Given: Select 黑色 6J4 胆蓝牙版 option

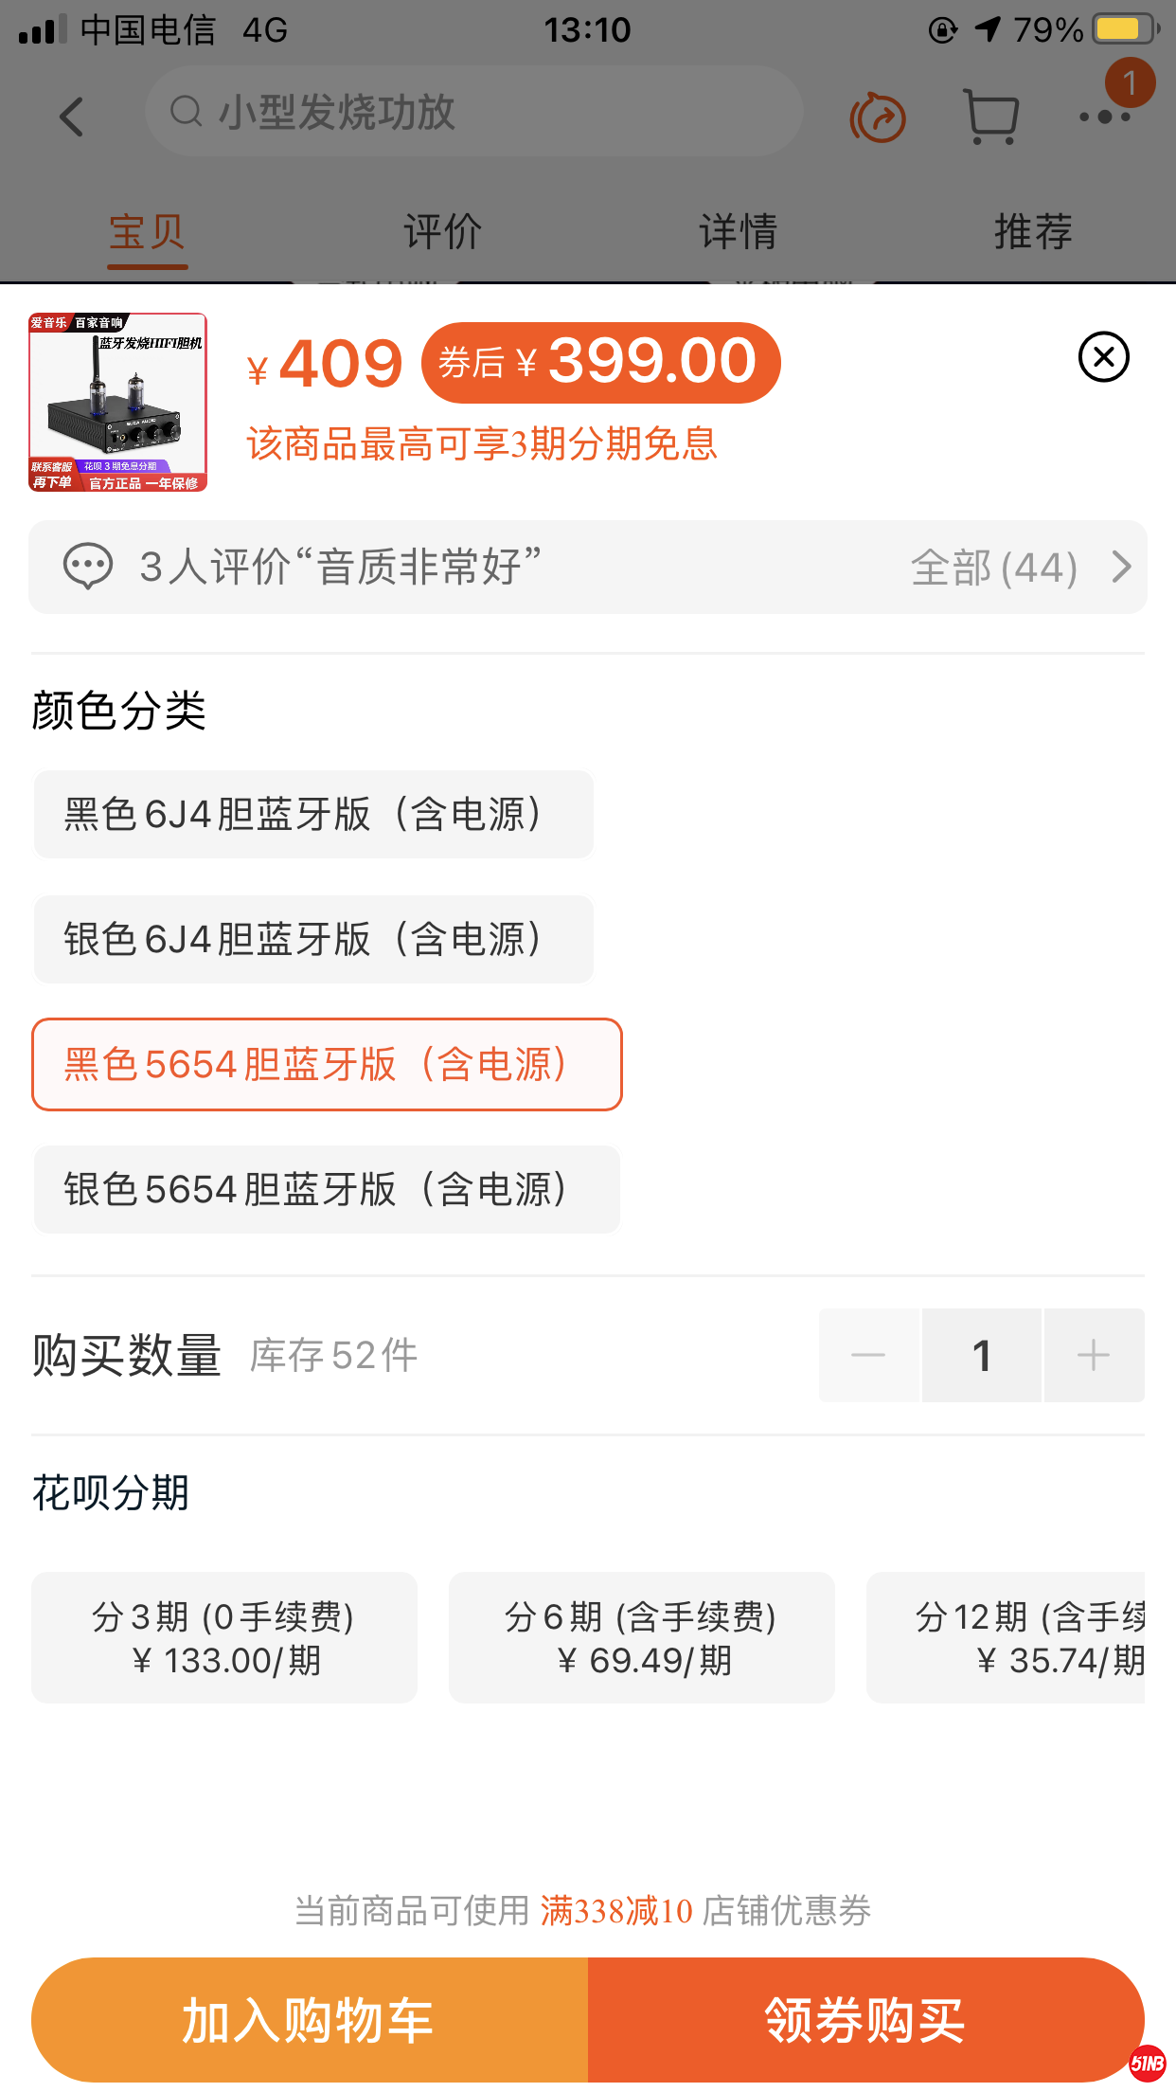Looking at the screenshot, I should pyautogui.click(x=313, y=815).
